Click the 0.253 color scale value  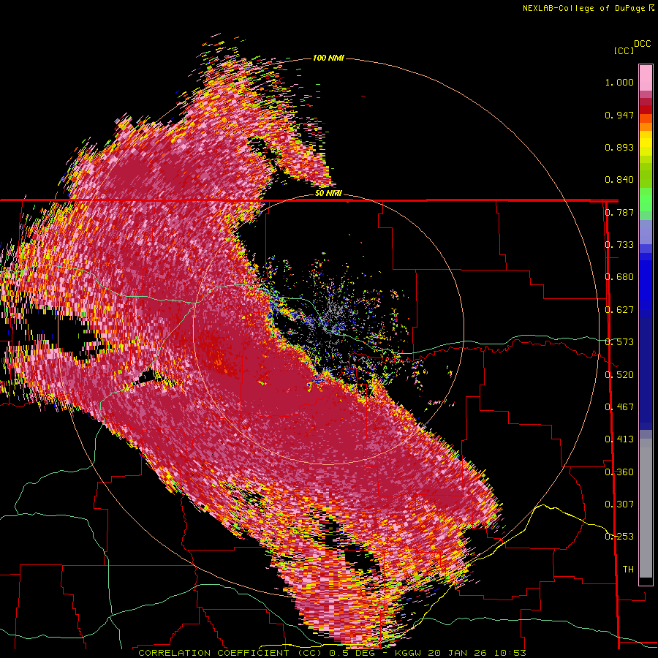(x=619, y=537)
